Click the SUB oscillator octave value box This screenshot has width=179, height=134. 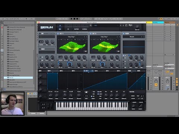(x=41, y=42)
